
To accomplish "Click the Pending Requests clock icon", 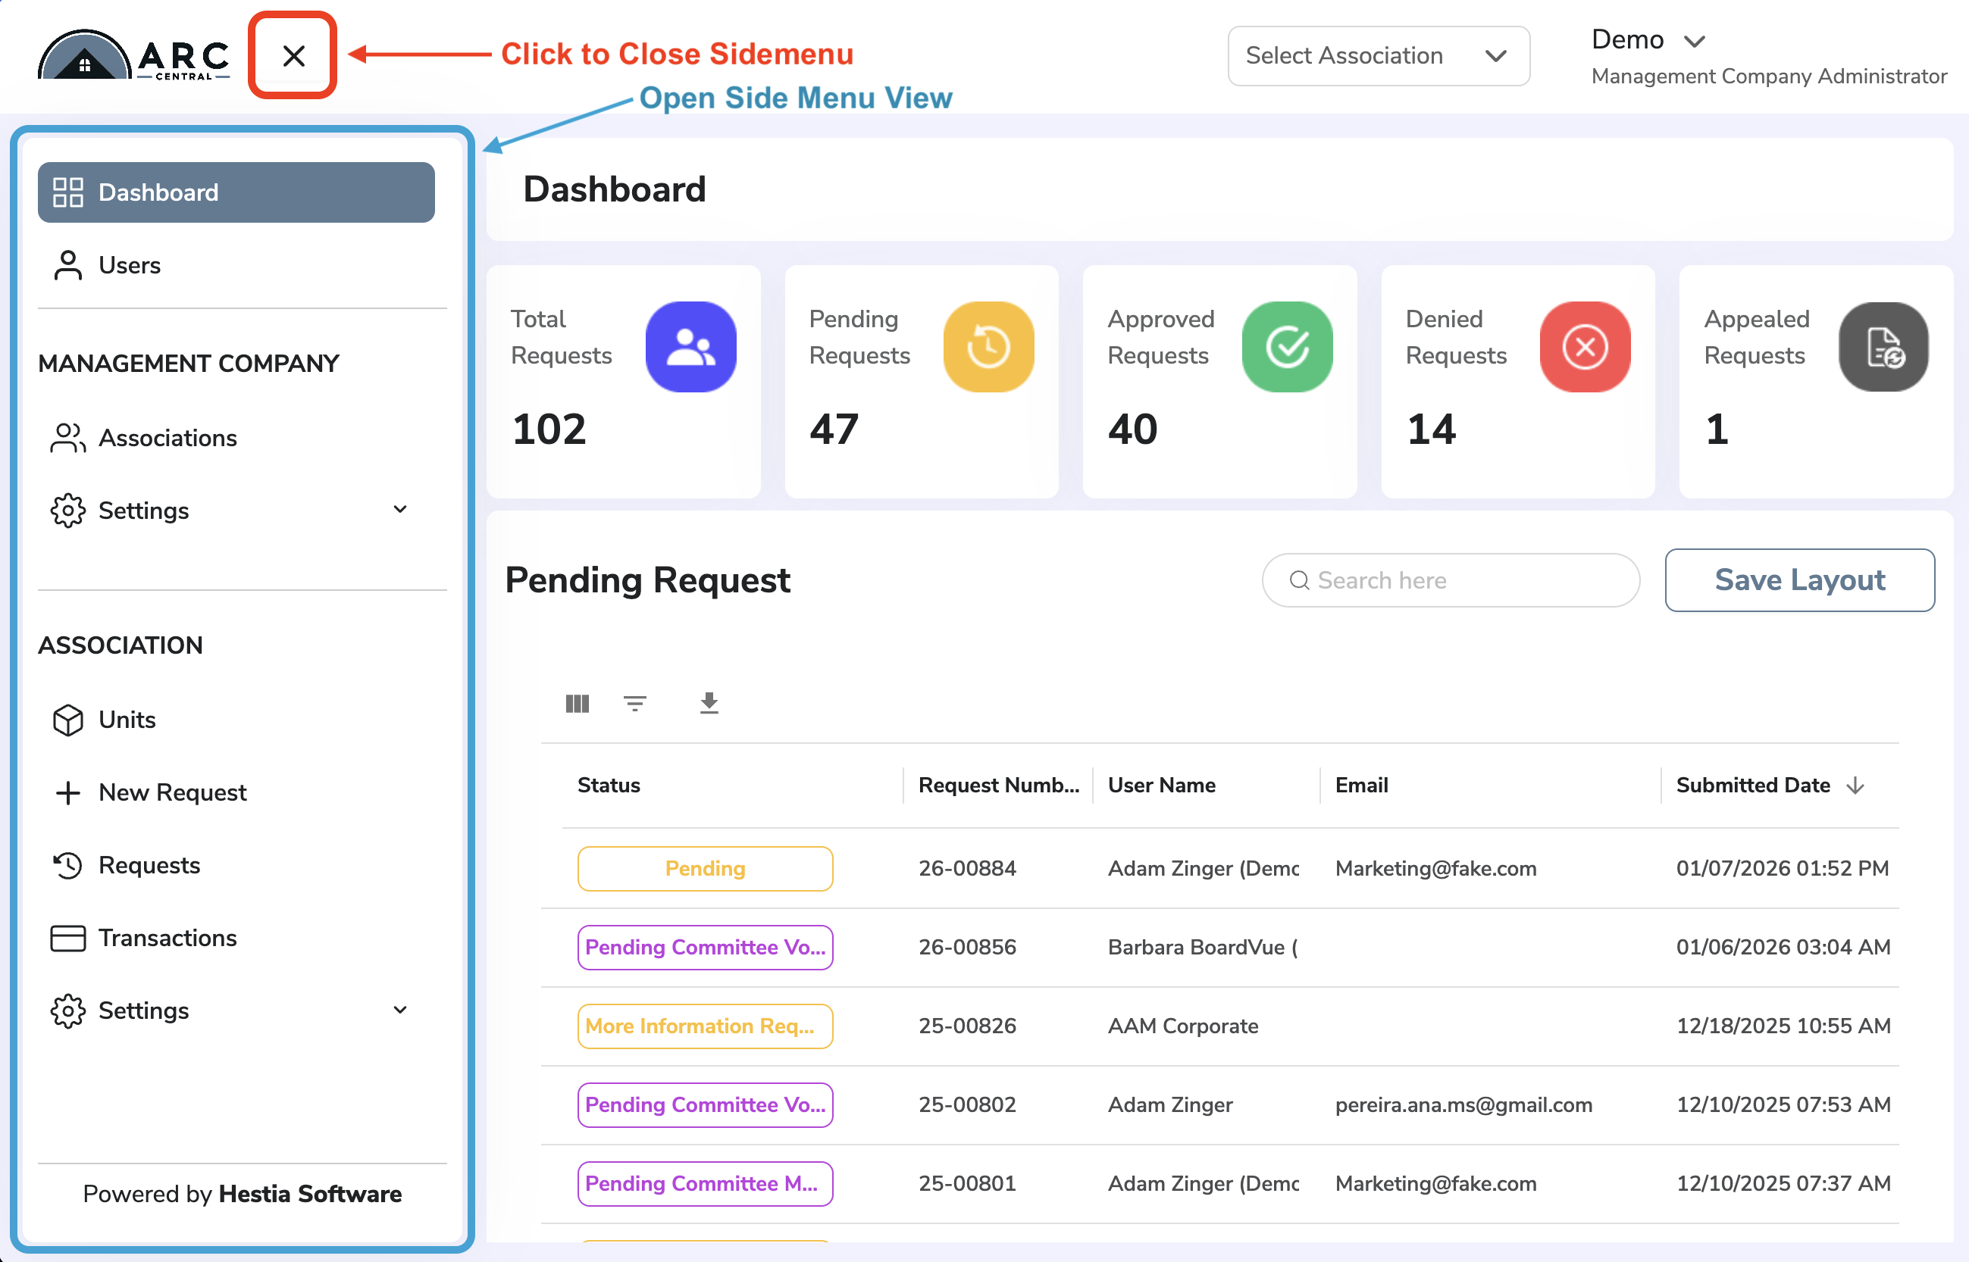I will [988, 347].
